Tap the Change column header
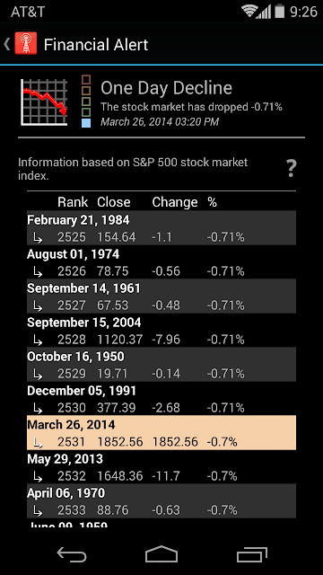The image size is (323, 575). click(x=175, y=202)
